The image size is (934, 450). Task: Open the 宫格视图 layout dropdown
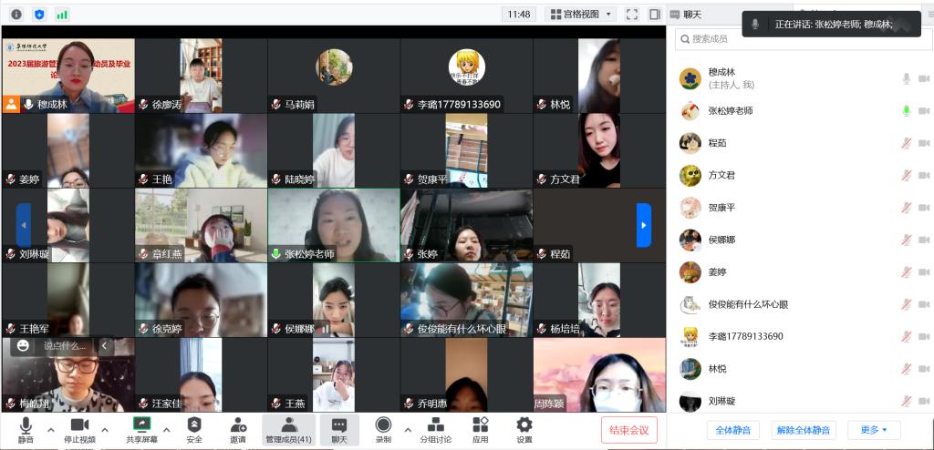[x=581, y=14]
